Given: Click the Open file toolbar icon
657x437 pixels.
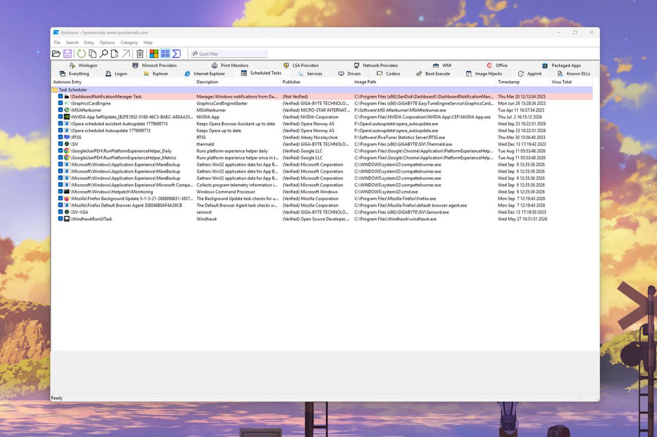Looking at the screenshot, I should point(56,54).
